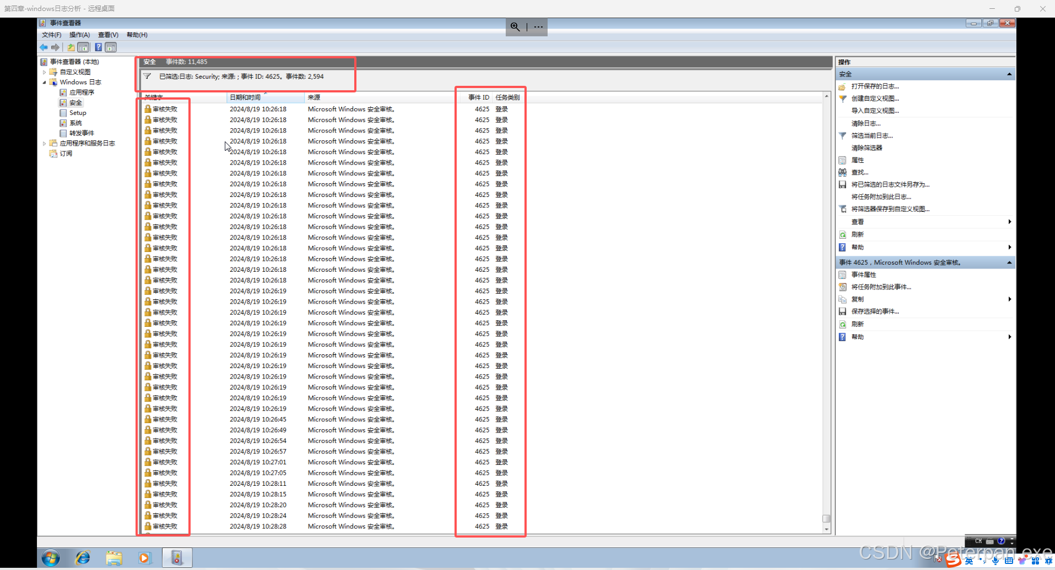
Task: Collapse 事件 4625 actions section
Action: coord(1009,262)
